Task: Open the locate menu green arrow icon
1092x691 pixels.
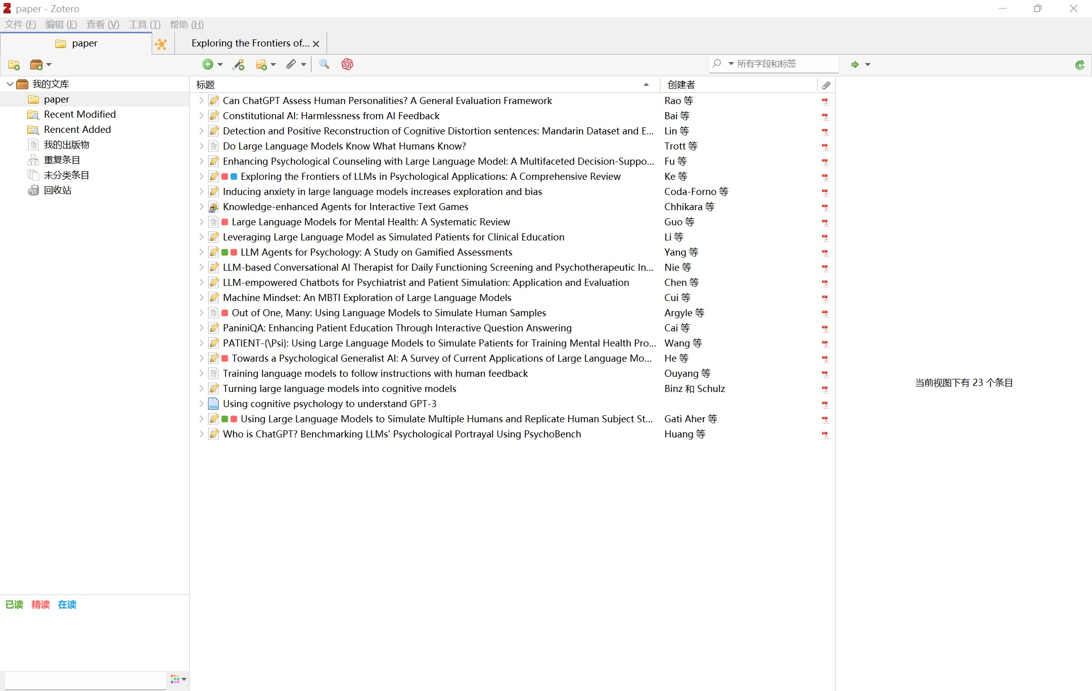Action: tap(854, 64)
